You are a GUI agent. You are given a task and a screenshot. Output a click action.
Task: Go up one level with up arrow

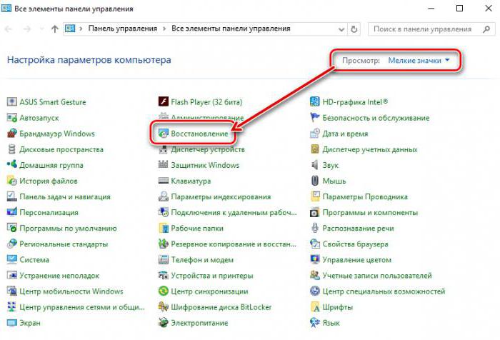(x=55, y=29)
